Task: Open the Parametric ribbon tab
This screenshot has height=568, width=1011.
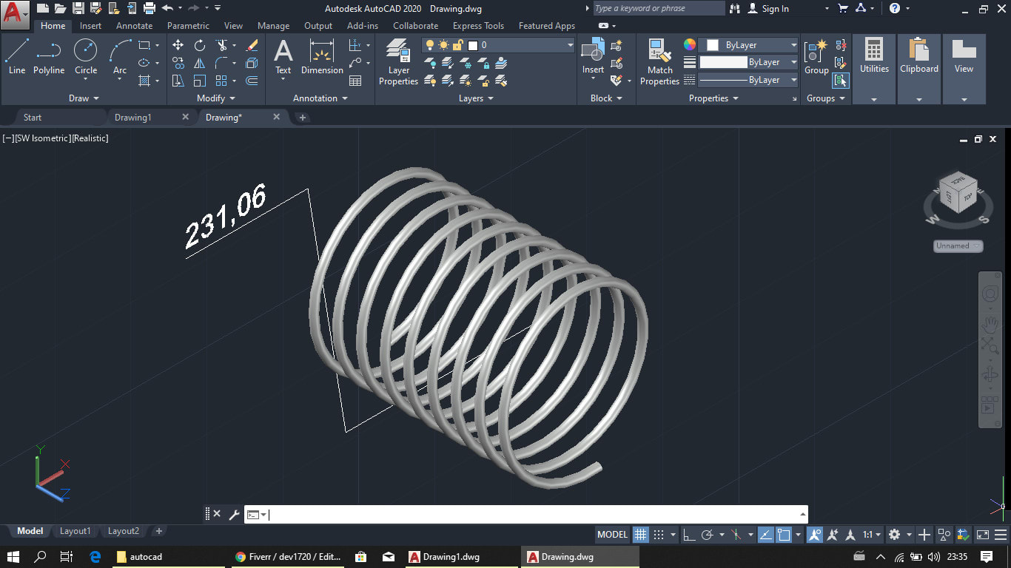Action: (189, 26)
